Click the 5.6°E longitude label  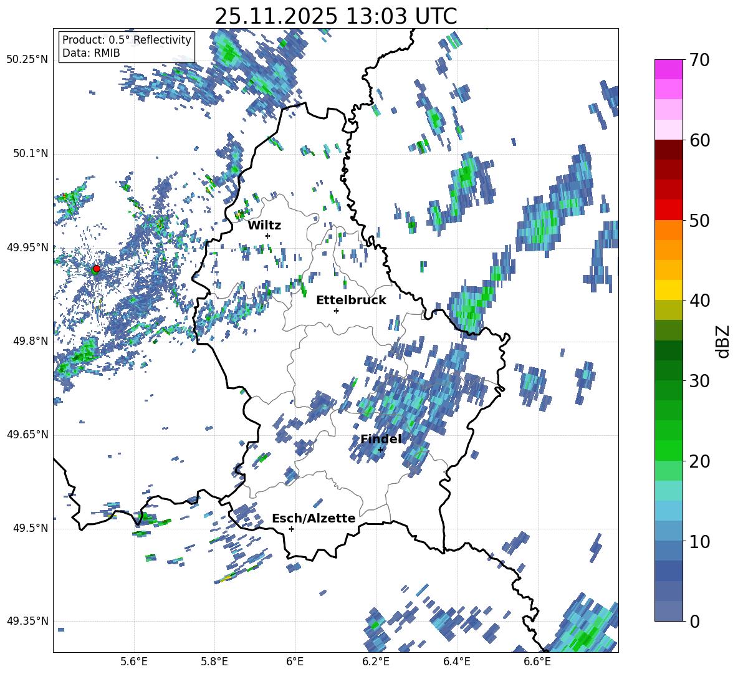pos(134,662)
